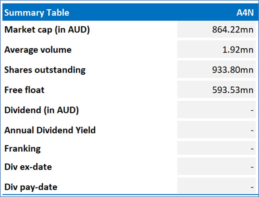Select the Free float row label
Screen dimensions: 259x197
tap(24, 90)
